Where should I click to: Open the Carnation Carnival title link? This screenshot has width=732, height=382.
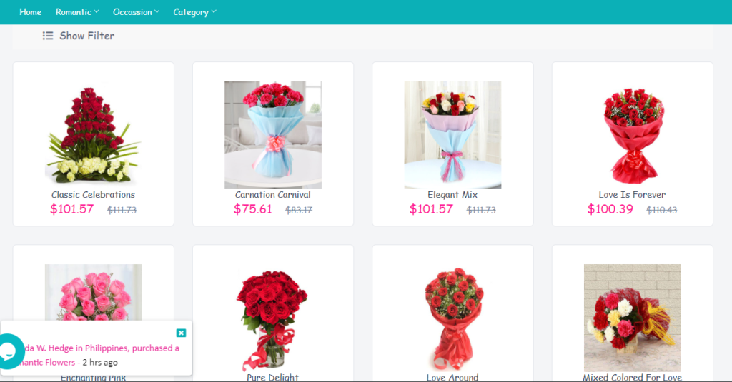point(272,194)
